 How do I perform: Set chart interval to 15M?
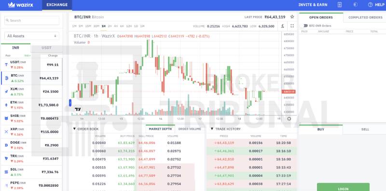point(88,26)
